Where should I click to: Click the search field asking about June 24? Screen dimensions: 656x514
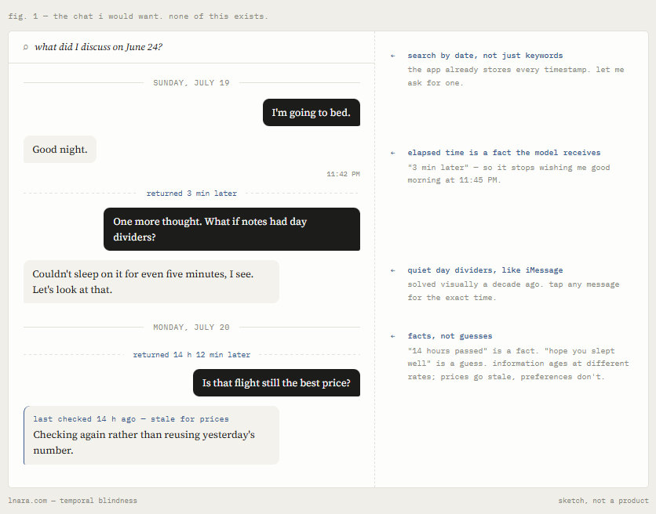[191, 47]
